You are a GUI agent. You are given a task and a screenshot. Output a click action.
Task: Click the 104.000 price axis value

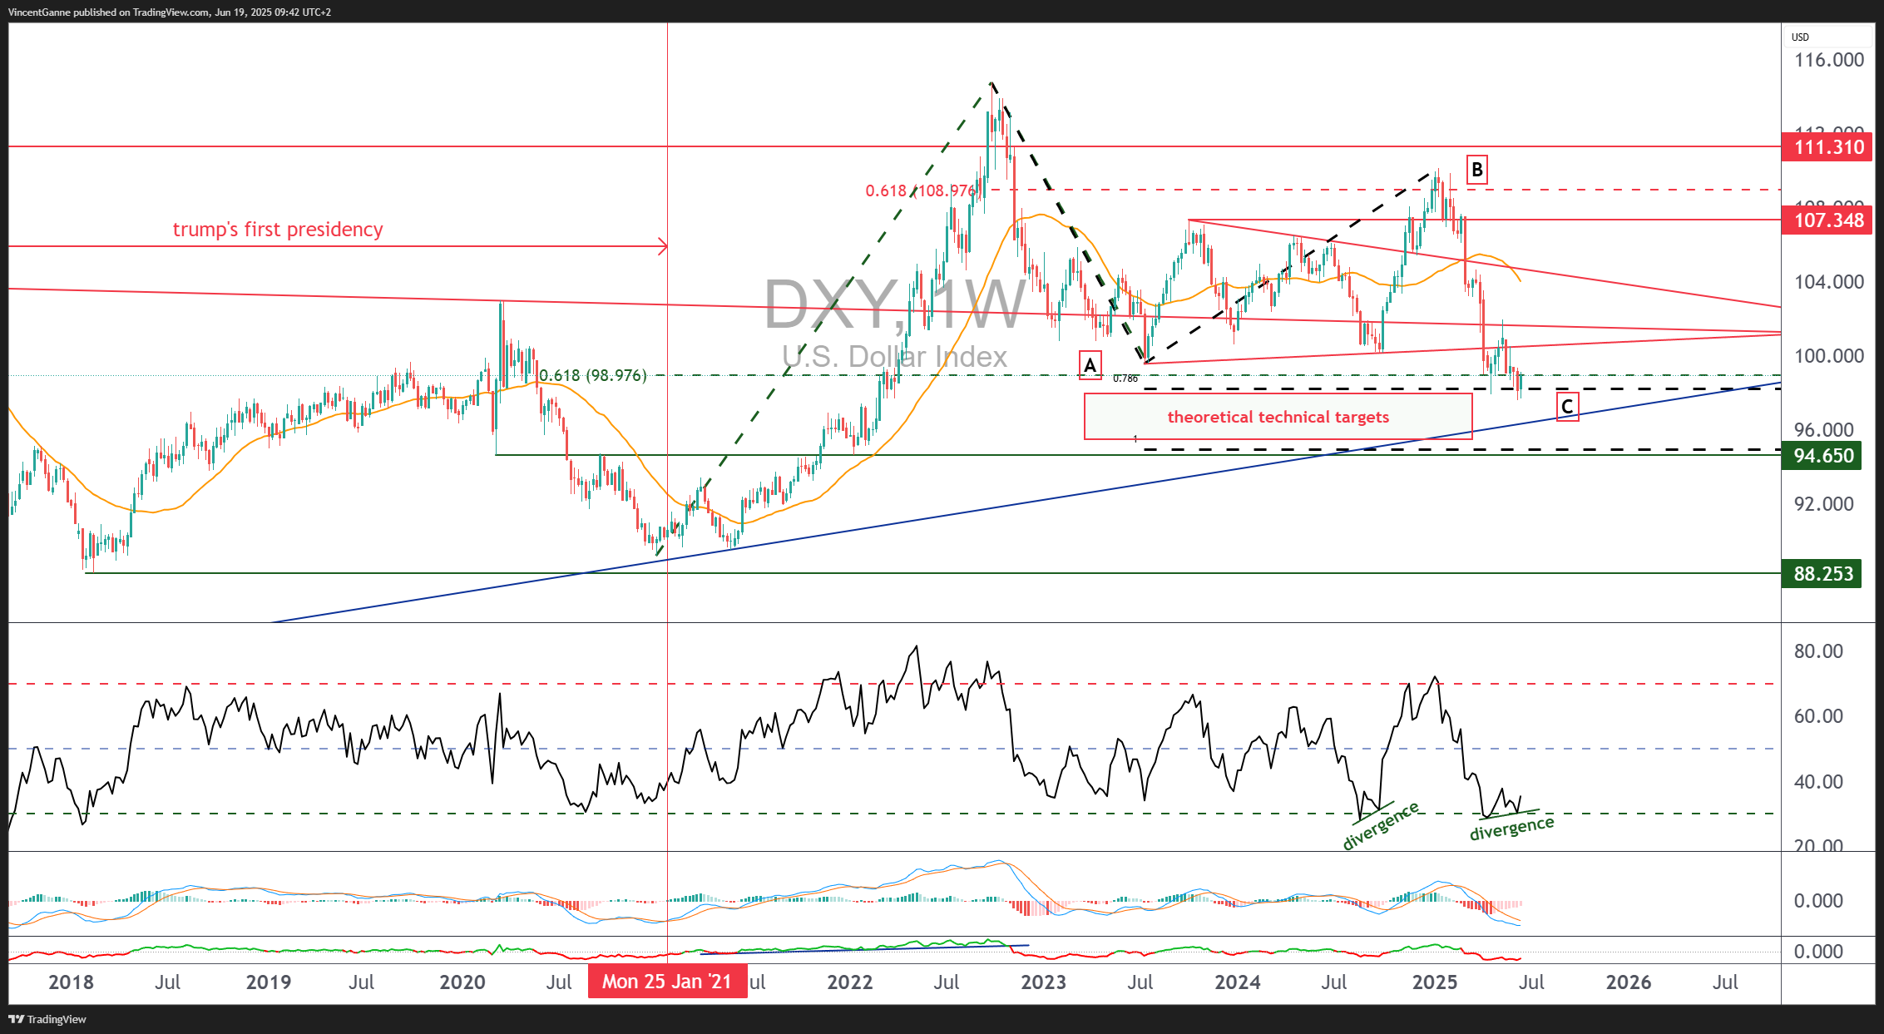coord(1828,282)
